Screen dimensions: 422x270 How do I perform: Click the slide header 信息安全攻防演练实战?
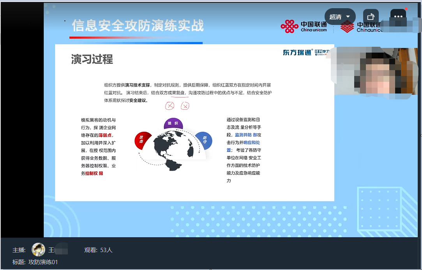(x=138, y=26)
